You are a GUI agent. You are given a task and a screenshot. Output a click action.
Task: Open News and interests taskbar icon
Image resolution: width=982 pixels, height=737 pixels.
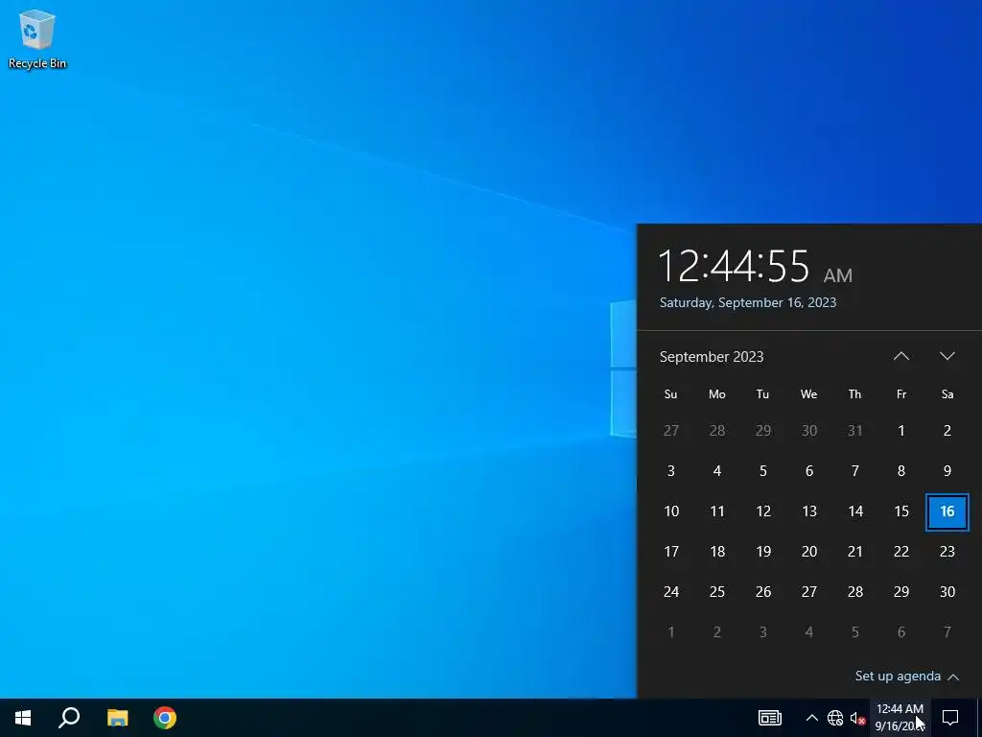pos(770,718)
